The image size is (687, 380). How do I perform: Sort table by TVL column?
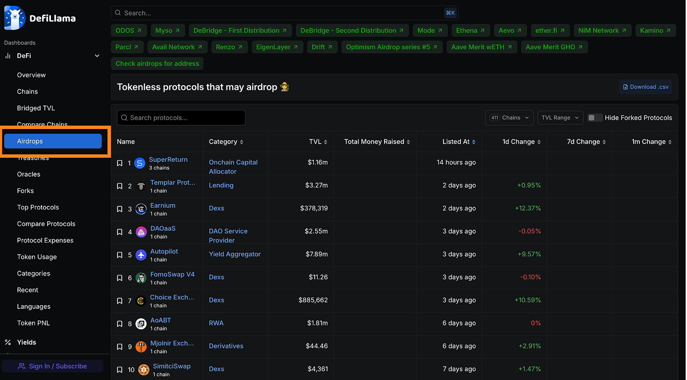pos(318,142)
